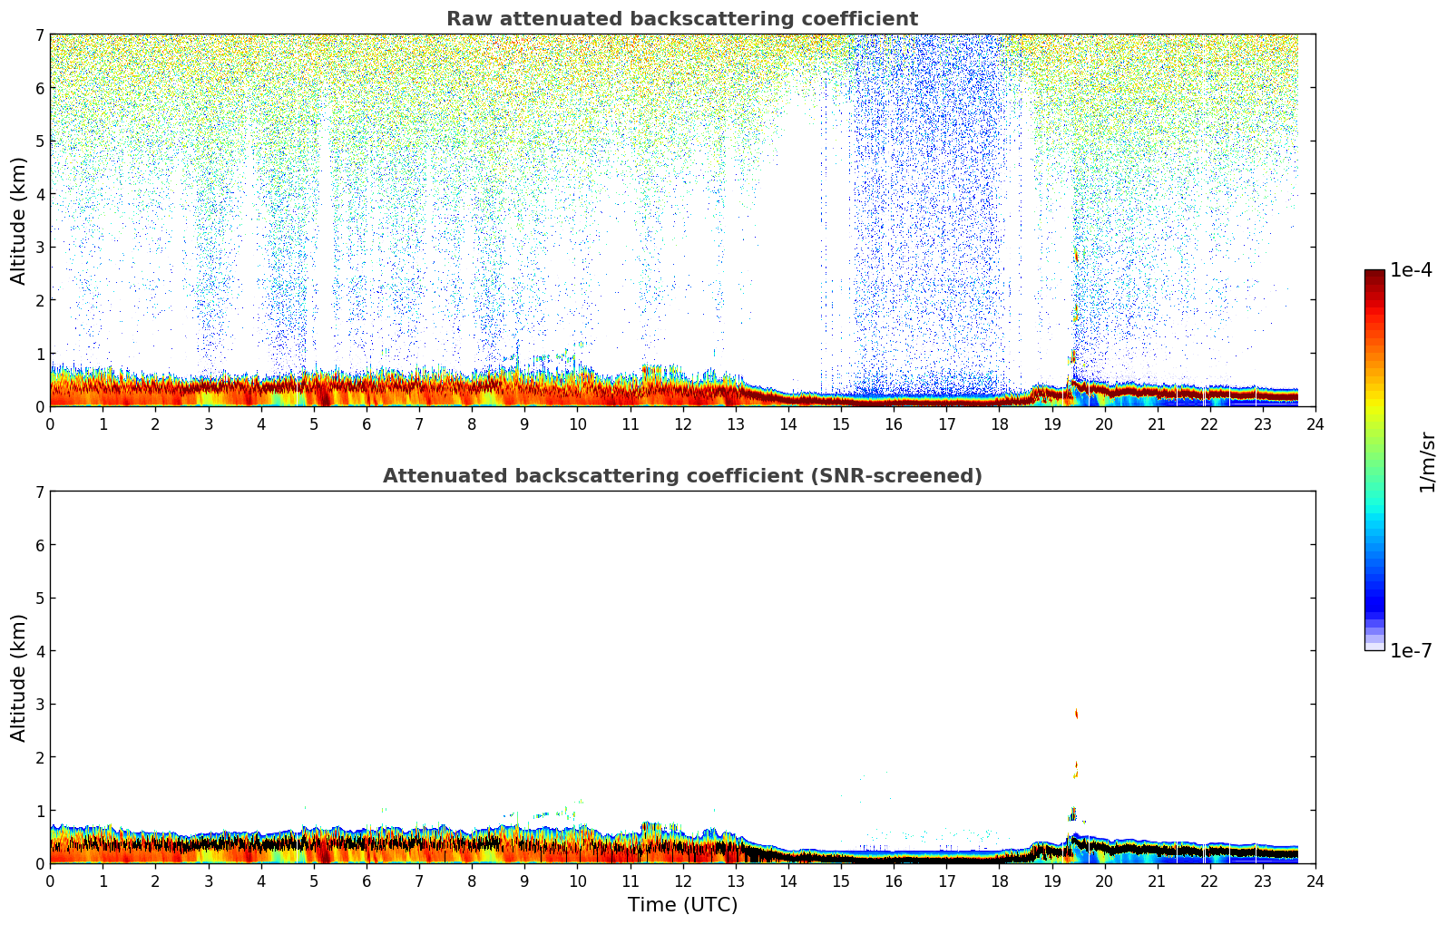Select the "Attenuated backscattering coefficient (SNR-screened)" title
1447x925 pixels.
click(x=681, y=476)
